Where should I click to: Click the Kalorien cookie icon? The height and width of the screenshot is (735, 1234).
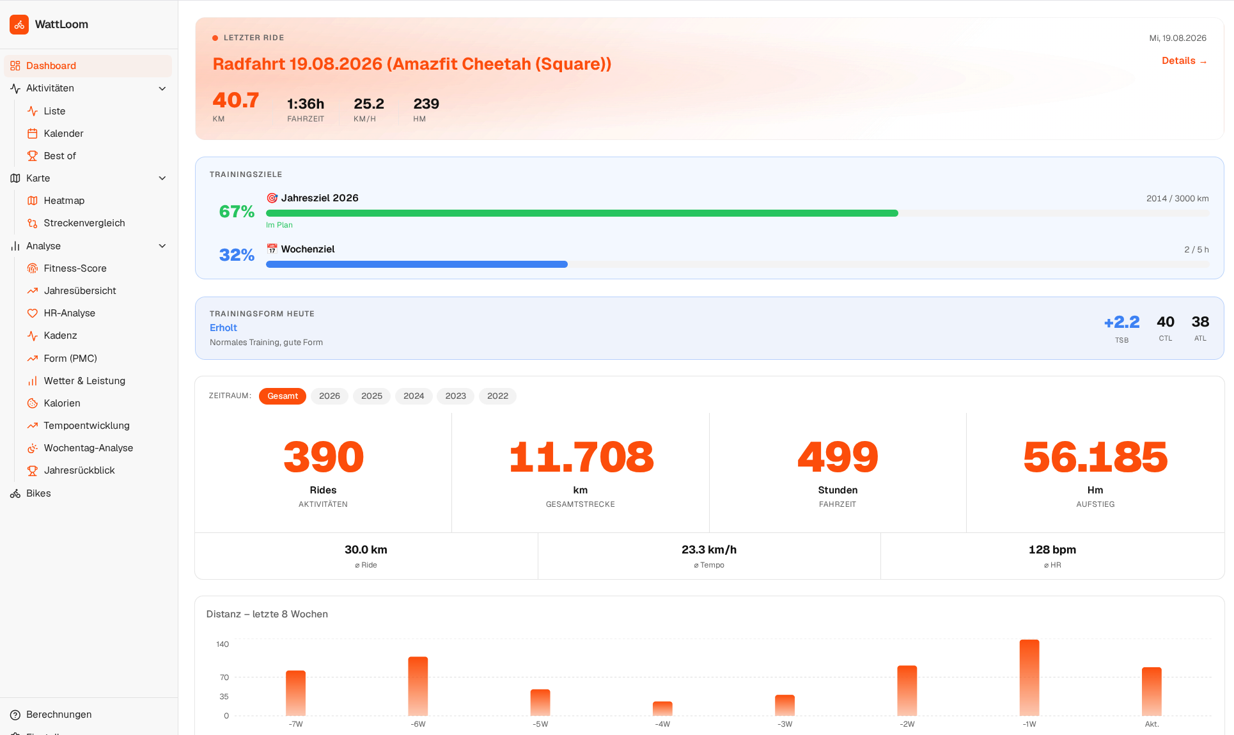(x=33, y=403)
